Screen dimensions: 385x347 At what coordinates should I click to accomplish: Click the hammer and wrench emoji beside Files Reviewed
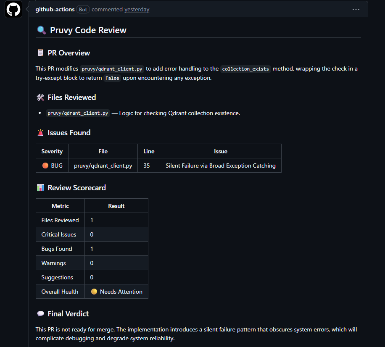point(40,97)
